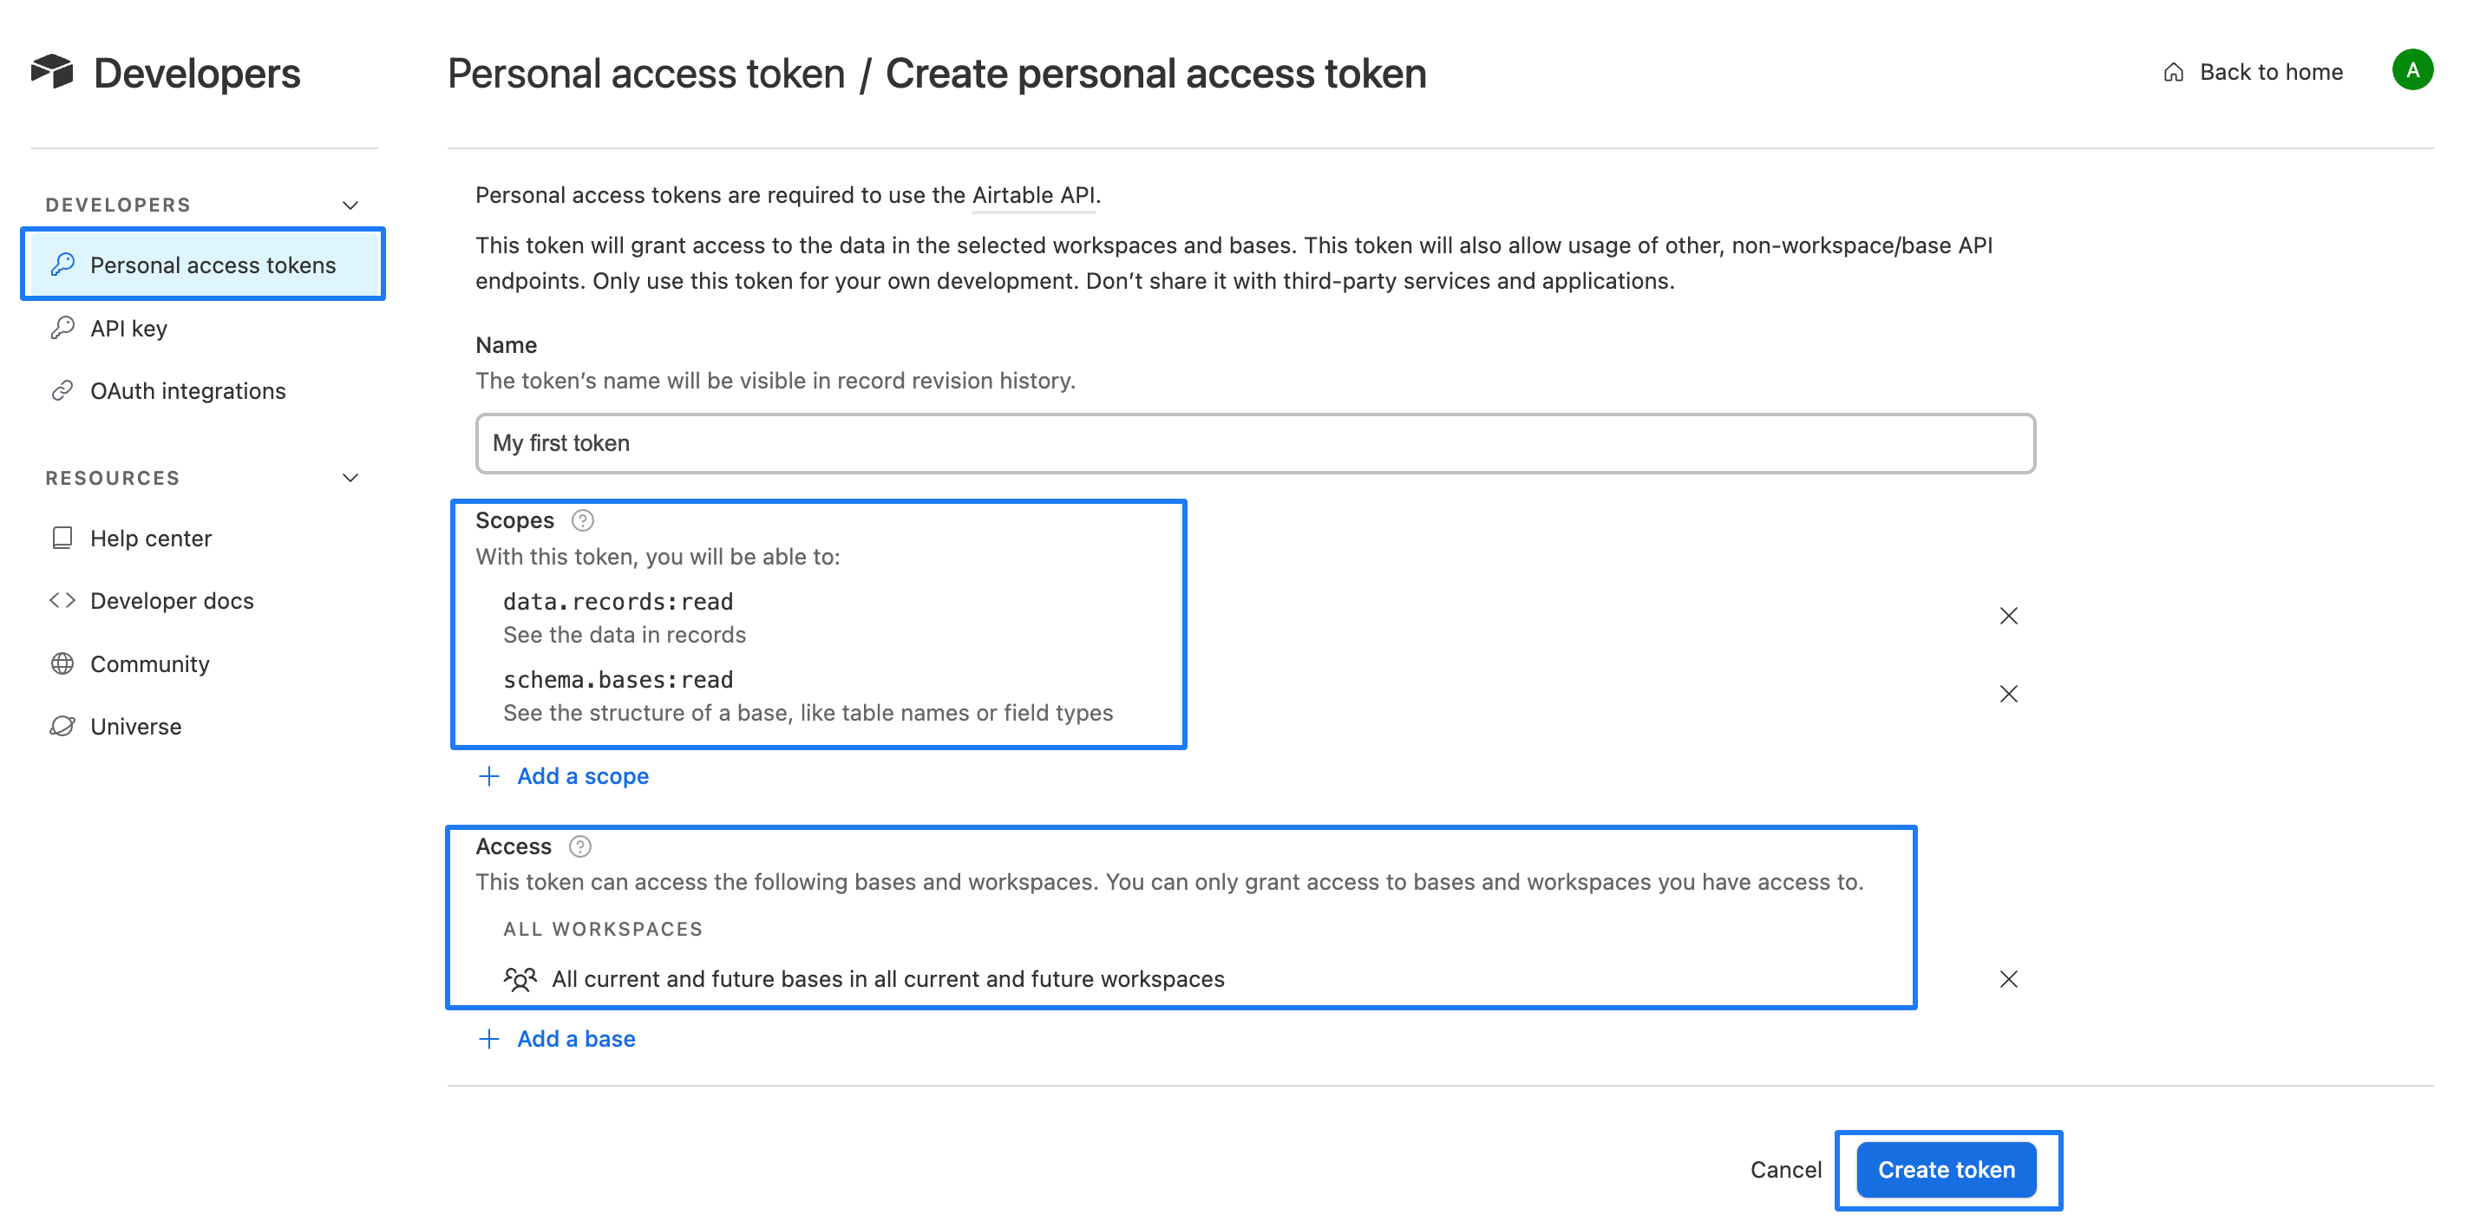Open the Personal access tokens page
The image size is (2467, 1228).
(x=213, y=265)
